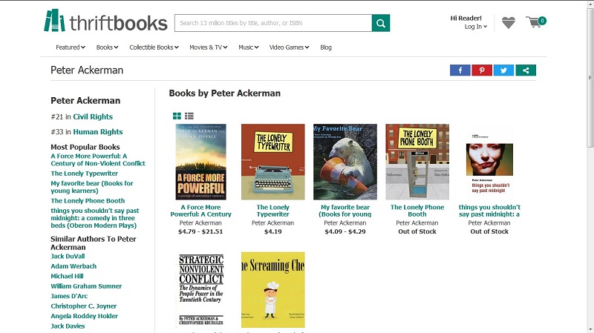Screen dimensions: 594x333
Task: Click The Lonely Typewriter book cover
Action: [272, 162]
